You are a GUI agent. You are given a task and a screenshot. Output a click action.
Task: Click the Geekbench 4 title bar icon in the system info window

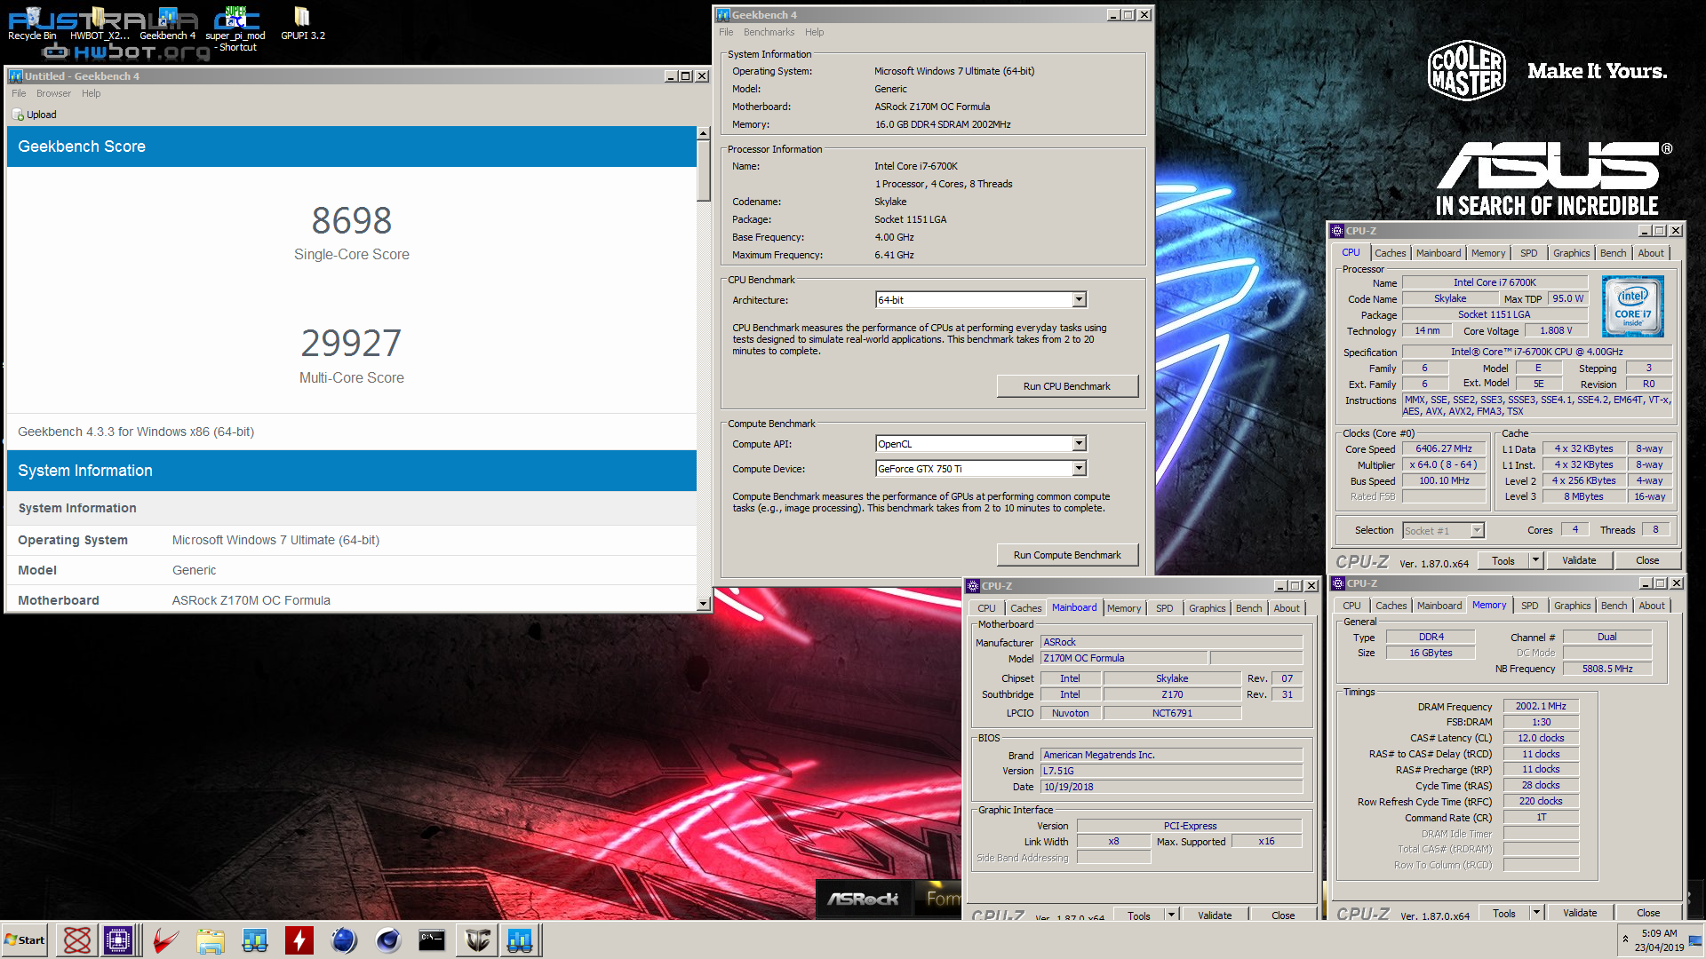coord(723,15)
